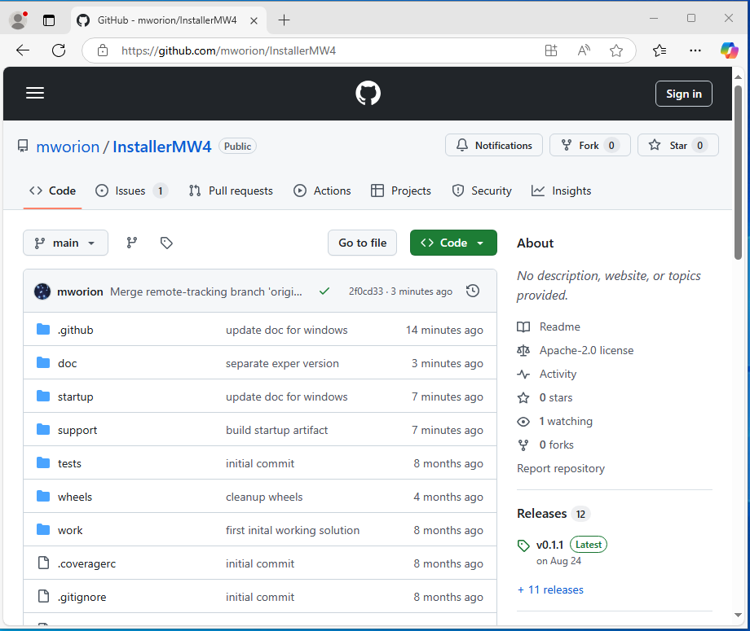
Task: Open the startup folder
Action: coord(76,397)
